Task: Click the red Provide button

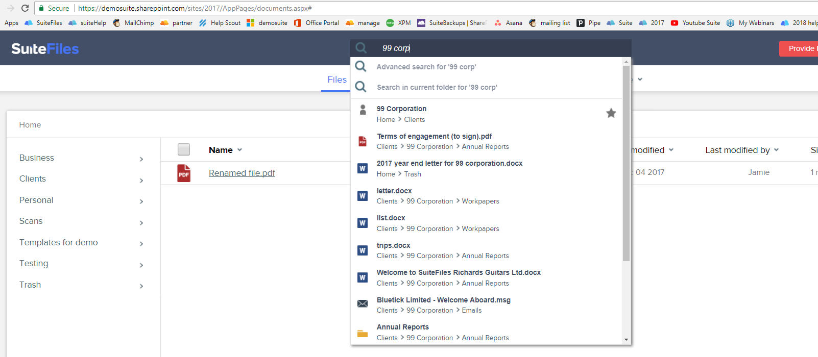Action: (x=799, y=48)
